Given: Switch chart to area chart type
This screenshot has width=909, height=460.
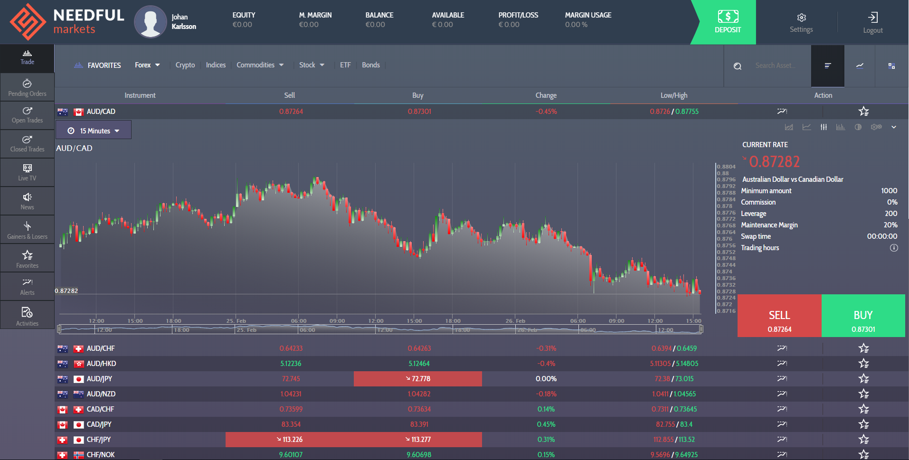Looking at the screenshot, I should click(x=789, y=127).
